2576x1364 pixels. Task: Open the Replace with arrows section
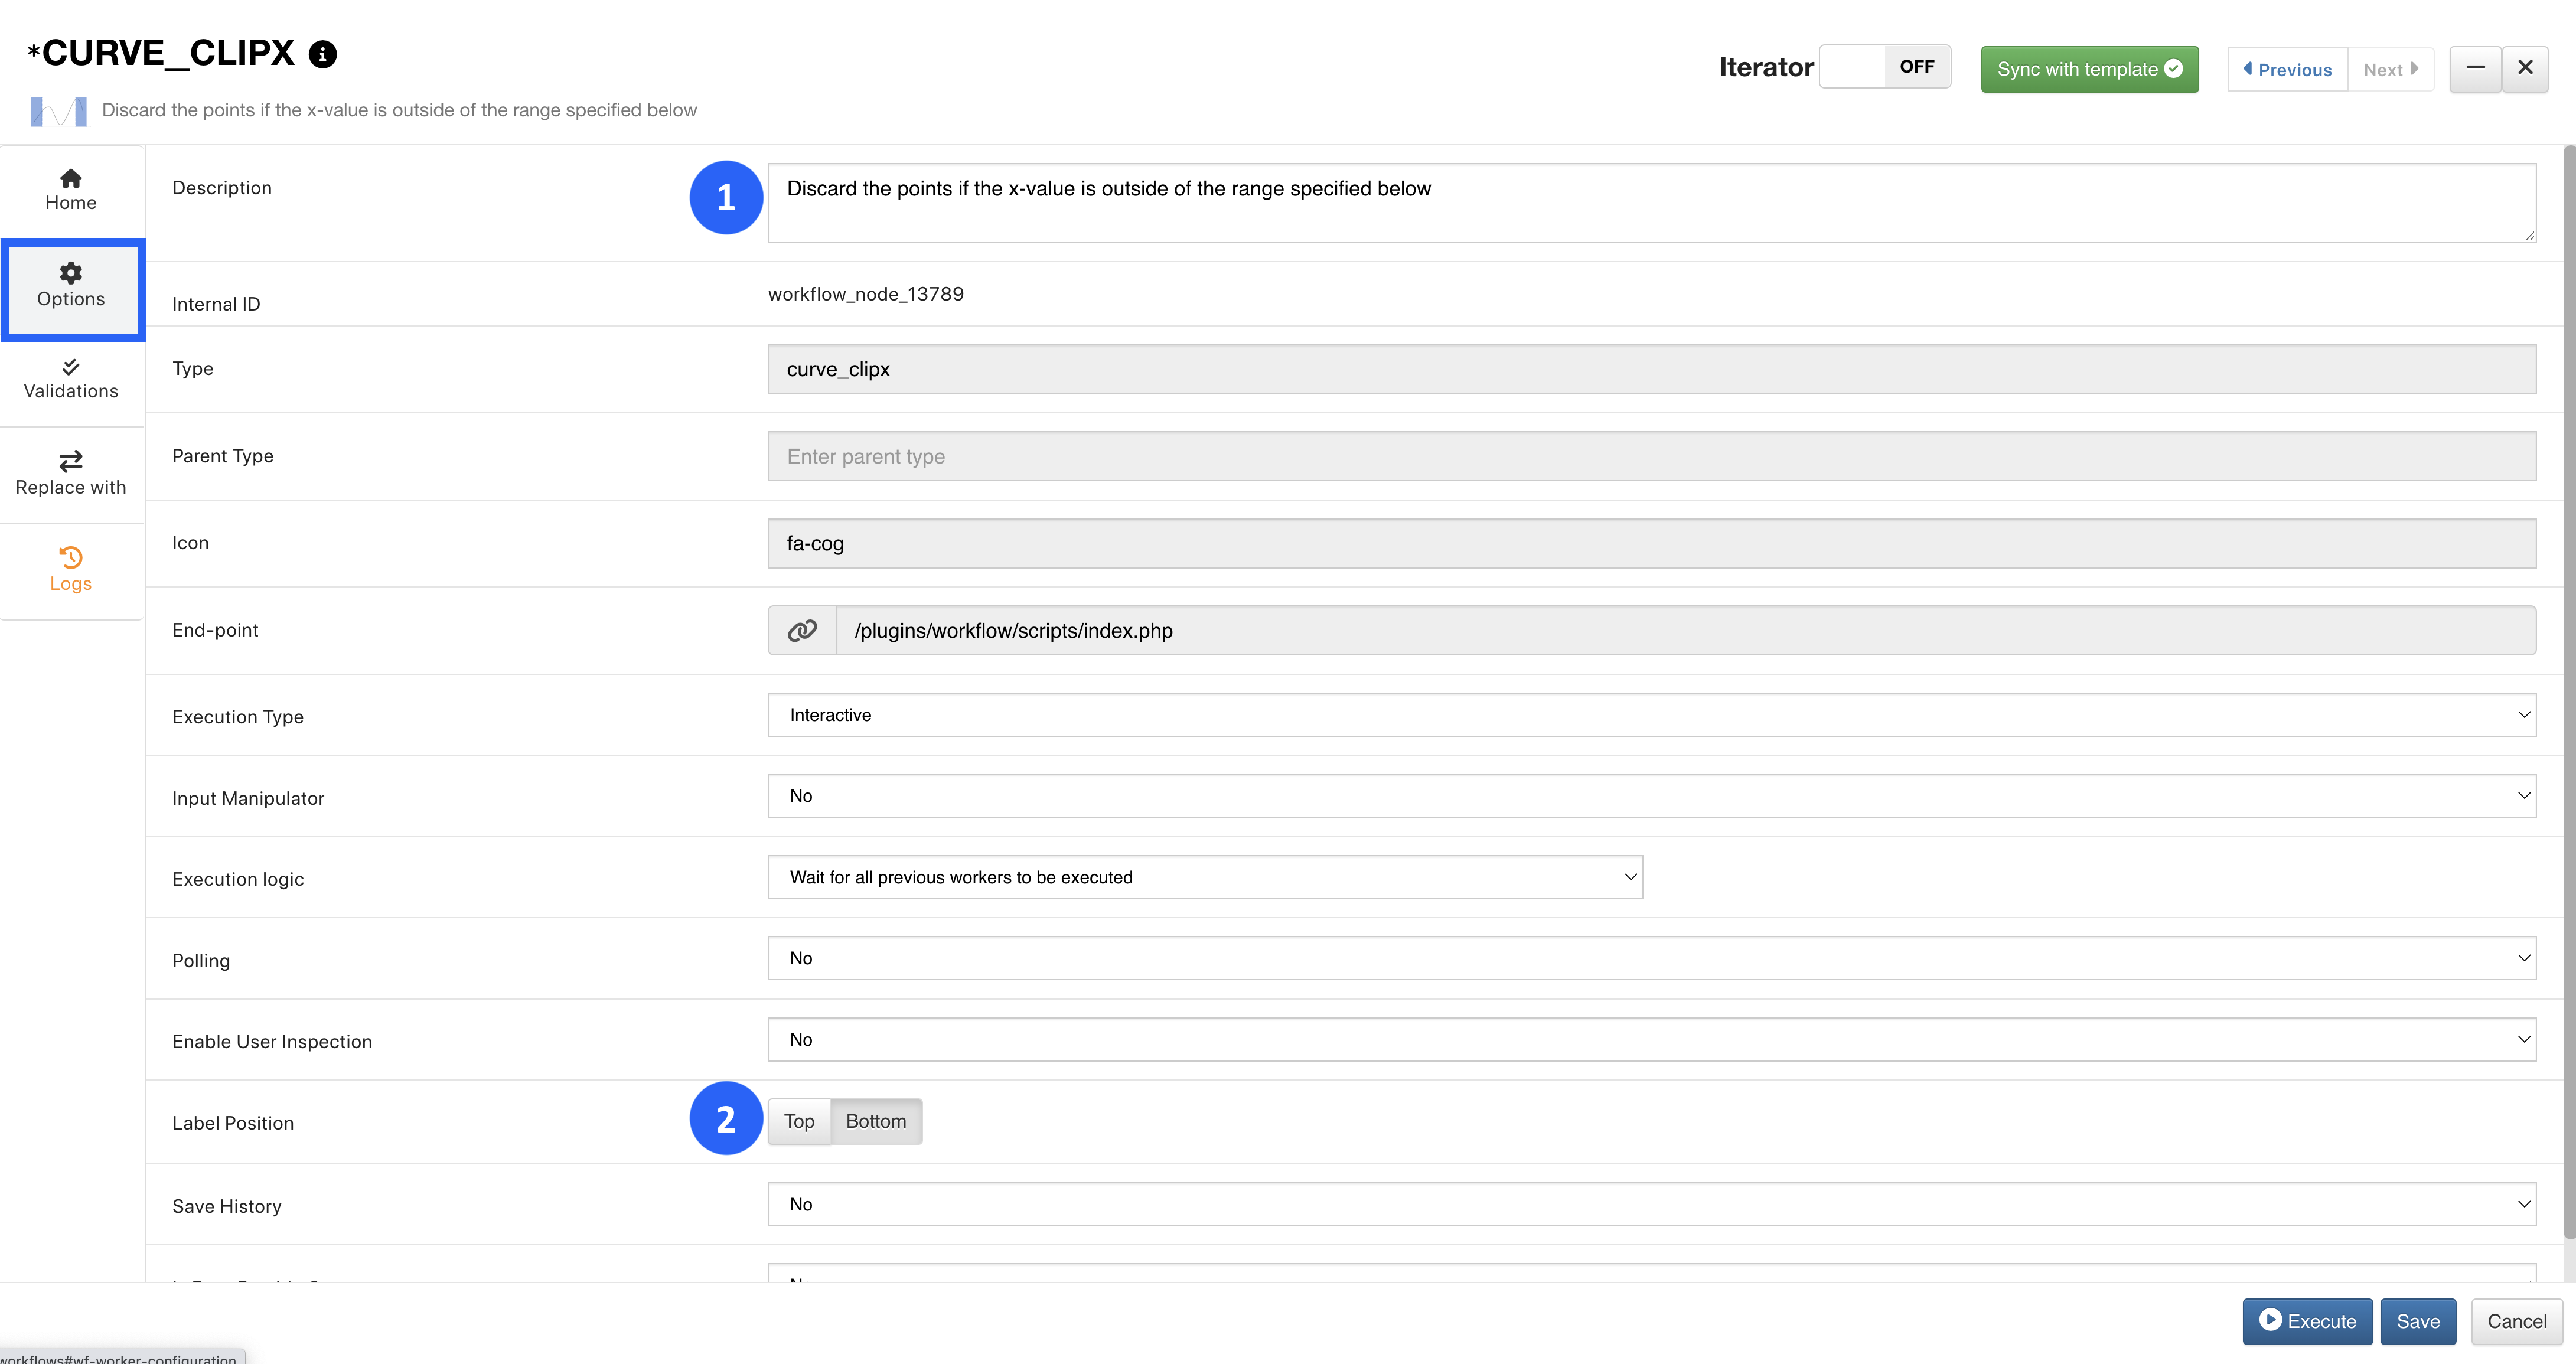(71, 474)
